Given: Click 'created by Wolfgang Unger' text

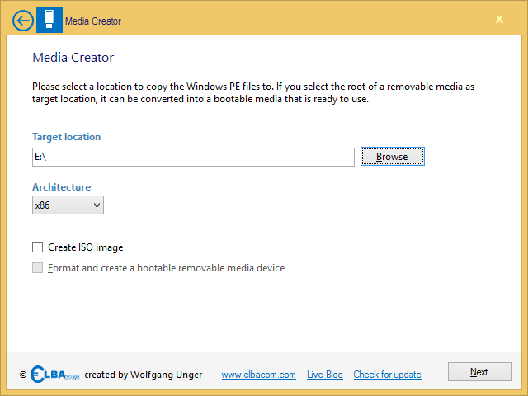Looking at the screenshot, I should (x=144, y=375).
